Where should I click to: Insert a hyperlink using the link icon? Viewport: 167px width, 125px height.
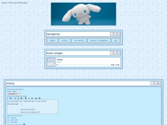[36, 98]
